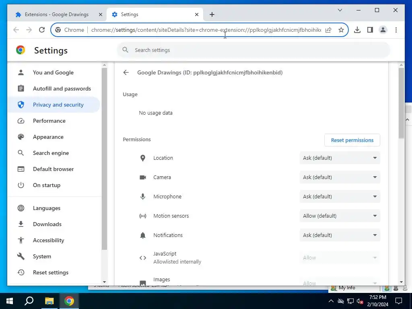
Task: Click the Search settings field
Action: (x=253, y=50)
